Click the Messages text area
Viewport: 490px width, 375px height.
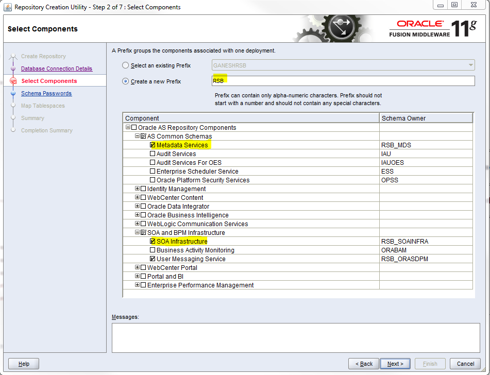click(296, 338)
